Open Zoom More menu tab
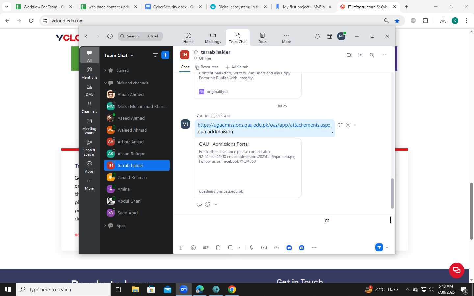 click(286, 38)
